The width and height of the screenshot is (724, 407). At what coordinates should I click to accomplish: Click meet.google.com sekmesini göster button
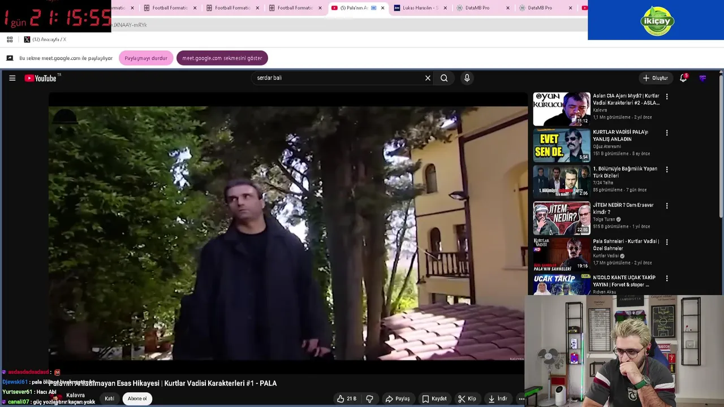[222, 58]
